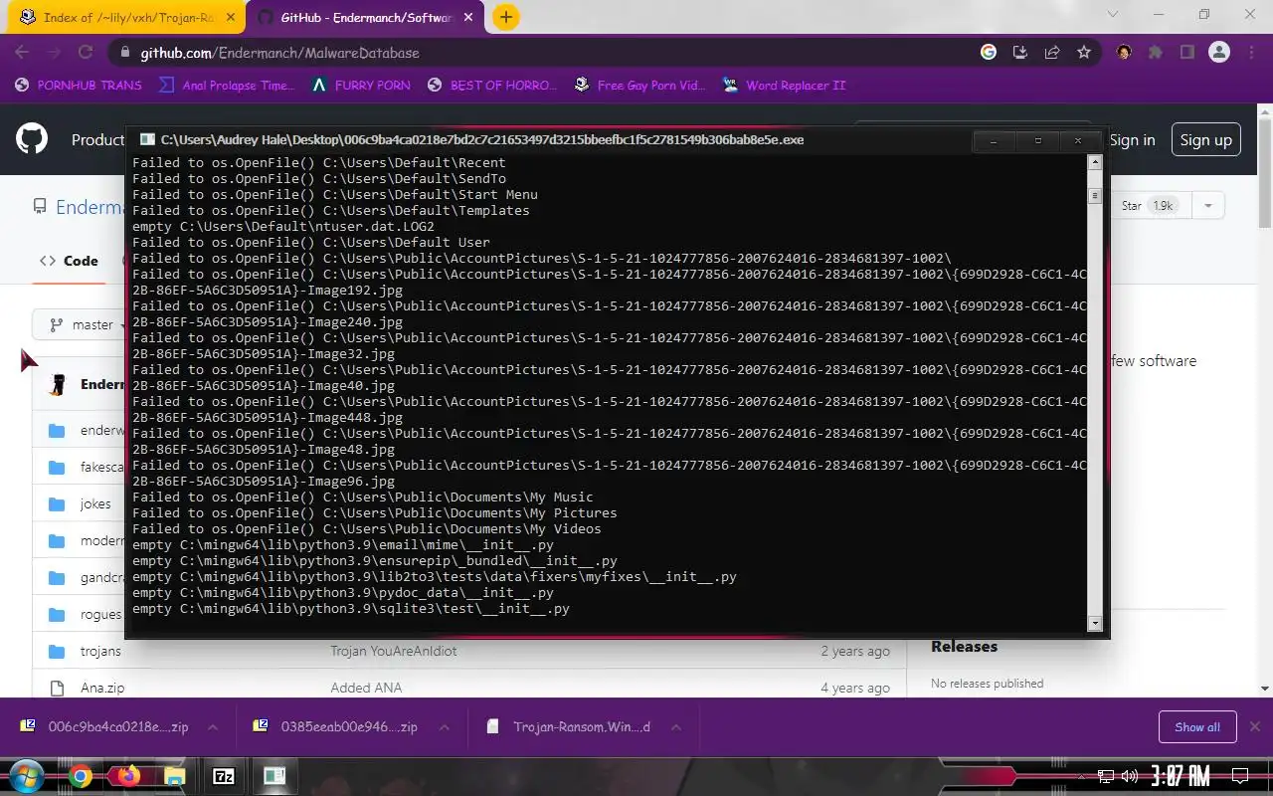
Task: Click the console window's title bar icon
Action: [x=147, y=140]
